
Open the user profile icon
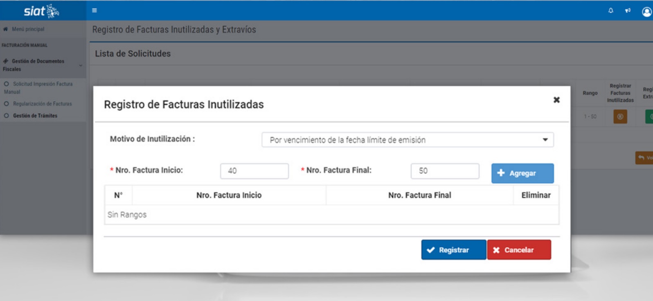tap(646, 12)
